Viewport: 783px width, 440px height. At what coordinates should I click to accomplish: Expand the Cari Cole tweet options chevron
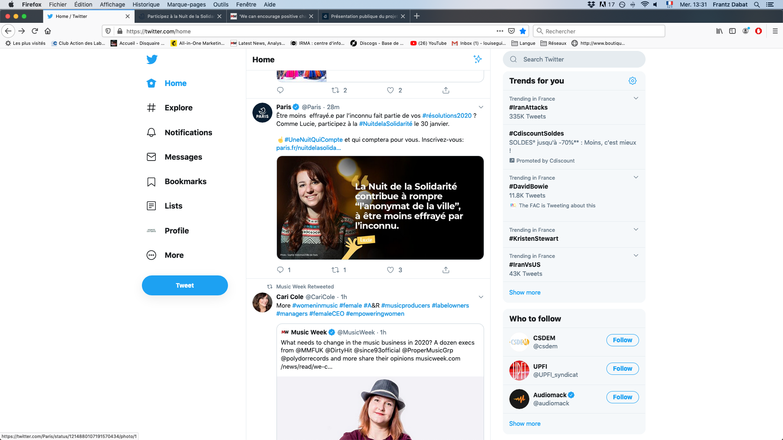coord(481,297)
